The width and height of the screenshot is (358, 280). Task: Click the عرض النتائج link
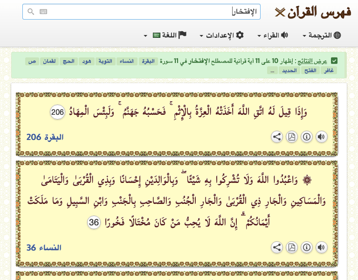(313, 61)
